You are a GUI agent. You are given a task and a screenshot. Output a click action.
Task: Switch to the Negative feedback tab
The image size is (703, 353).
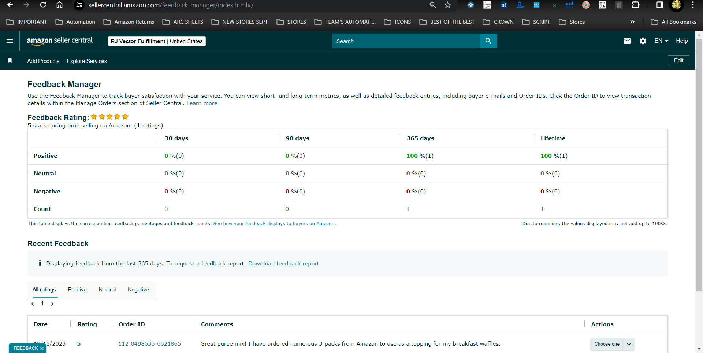pyautogui.click(x=138, y=290)
